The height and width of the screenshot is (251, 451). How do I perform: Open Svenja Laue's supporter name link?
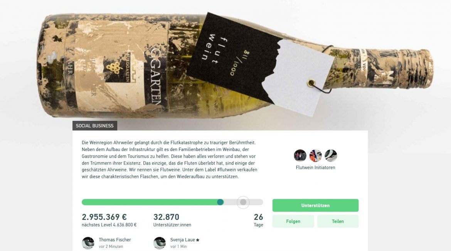183,240
